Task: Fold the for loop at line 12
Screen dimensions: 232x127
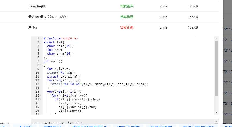Action: click(41, 80)
